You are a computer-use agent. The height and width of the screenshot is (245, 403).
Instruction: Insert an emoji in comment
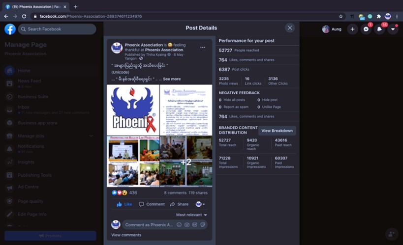pyautogui.click(x=179, y=225)
